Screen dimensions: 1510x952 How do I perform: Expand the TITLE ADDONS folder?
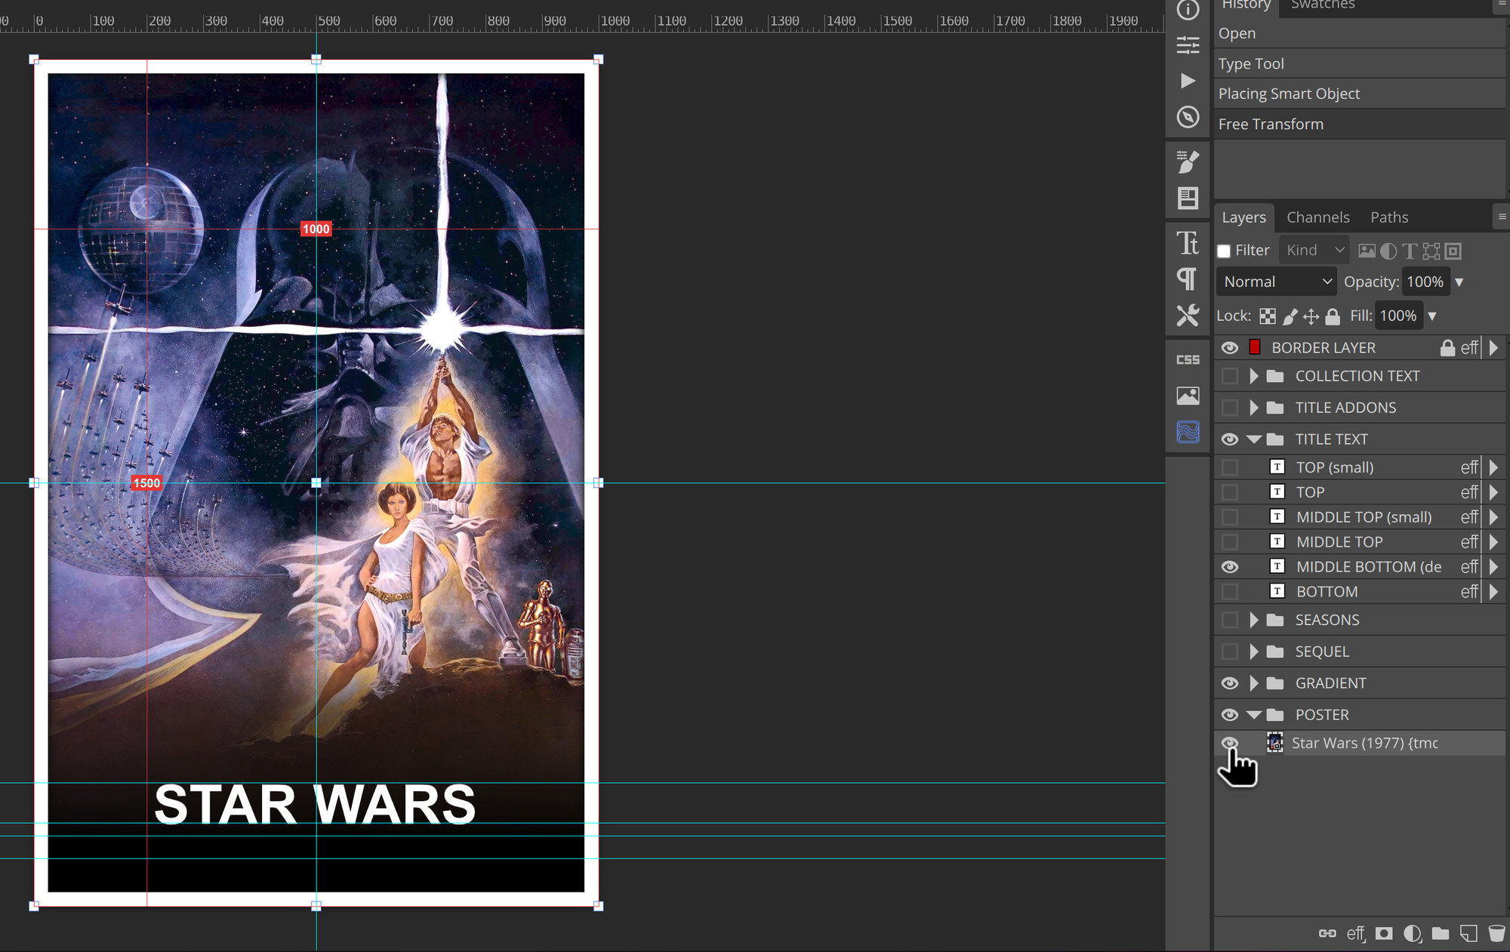pos(1254,408)
